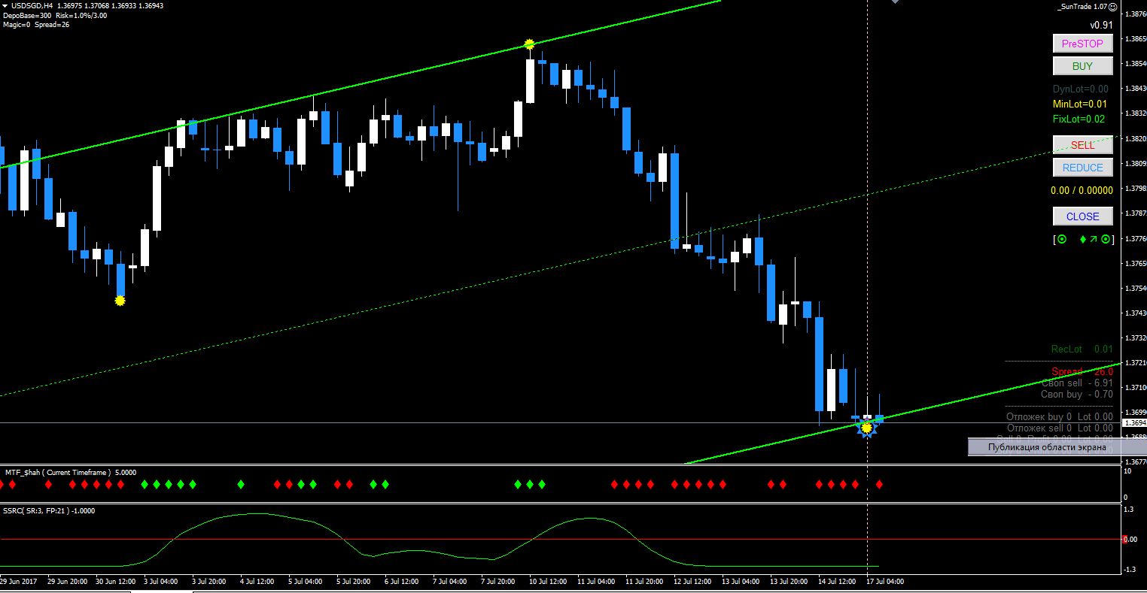1147x593 pixels.
Task: Open a SELL order with the SELL button
Action: coord(1082,145)
